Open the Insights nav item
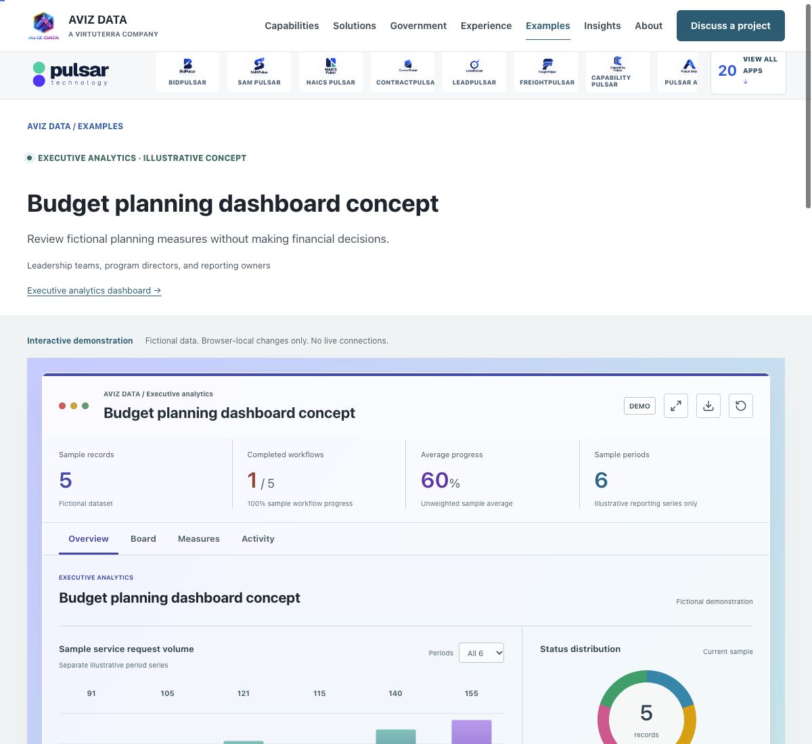Viewport: 812px width, 744px height. tap(602, 26)
